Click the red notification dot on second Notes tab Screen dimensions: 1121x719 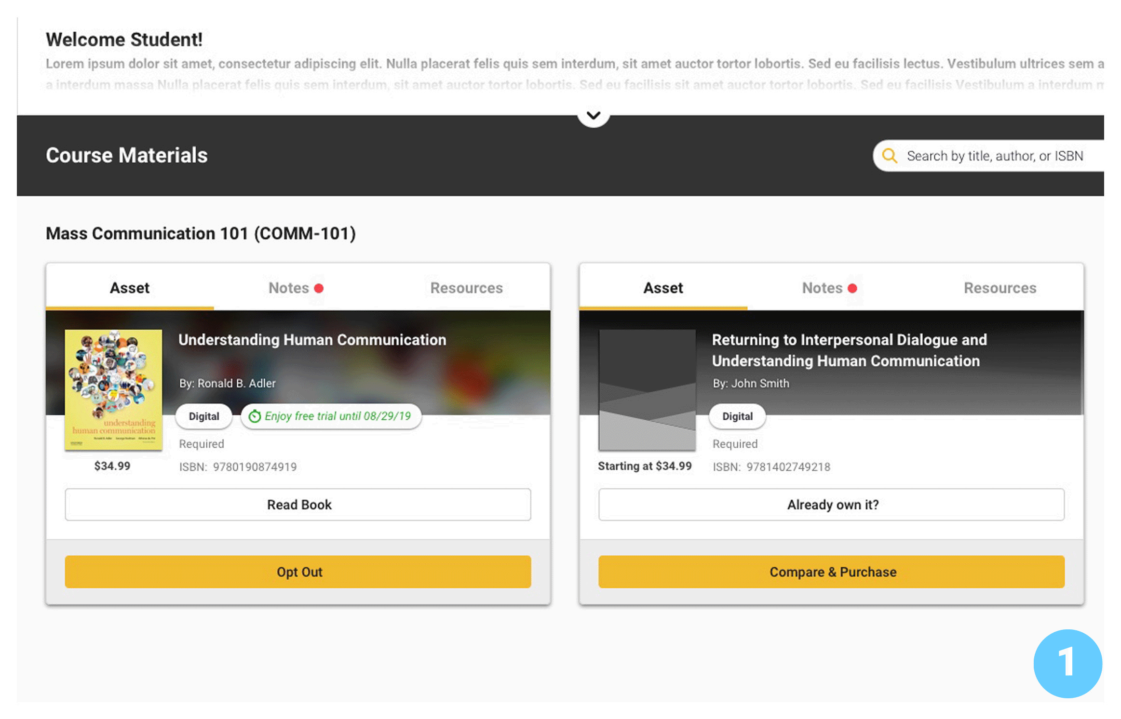852,288
